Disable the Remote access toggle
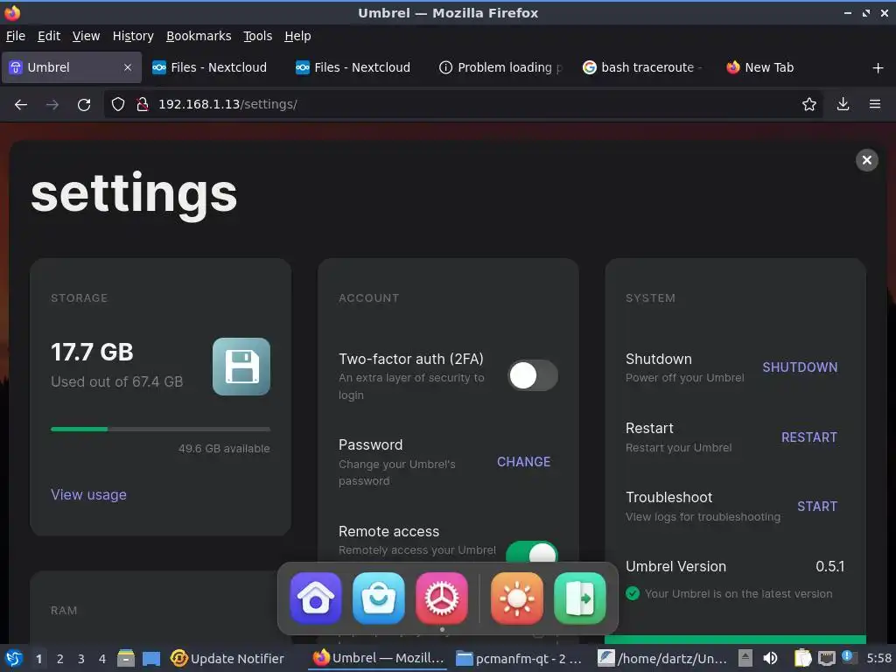 532,552
